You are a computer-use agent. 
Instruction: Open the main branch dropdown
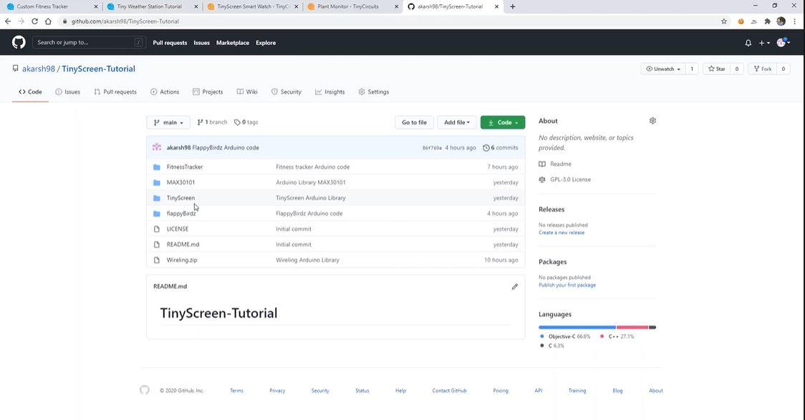[168, 122]
